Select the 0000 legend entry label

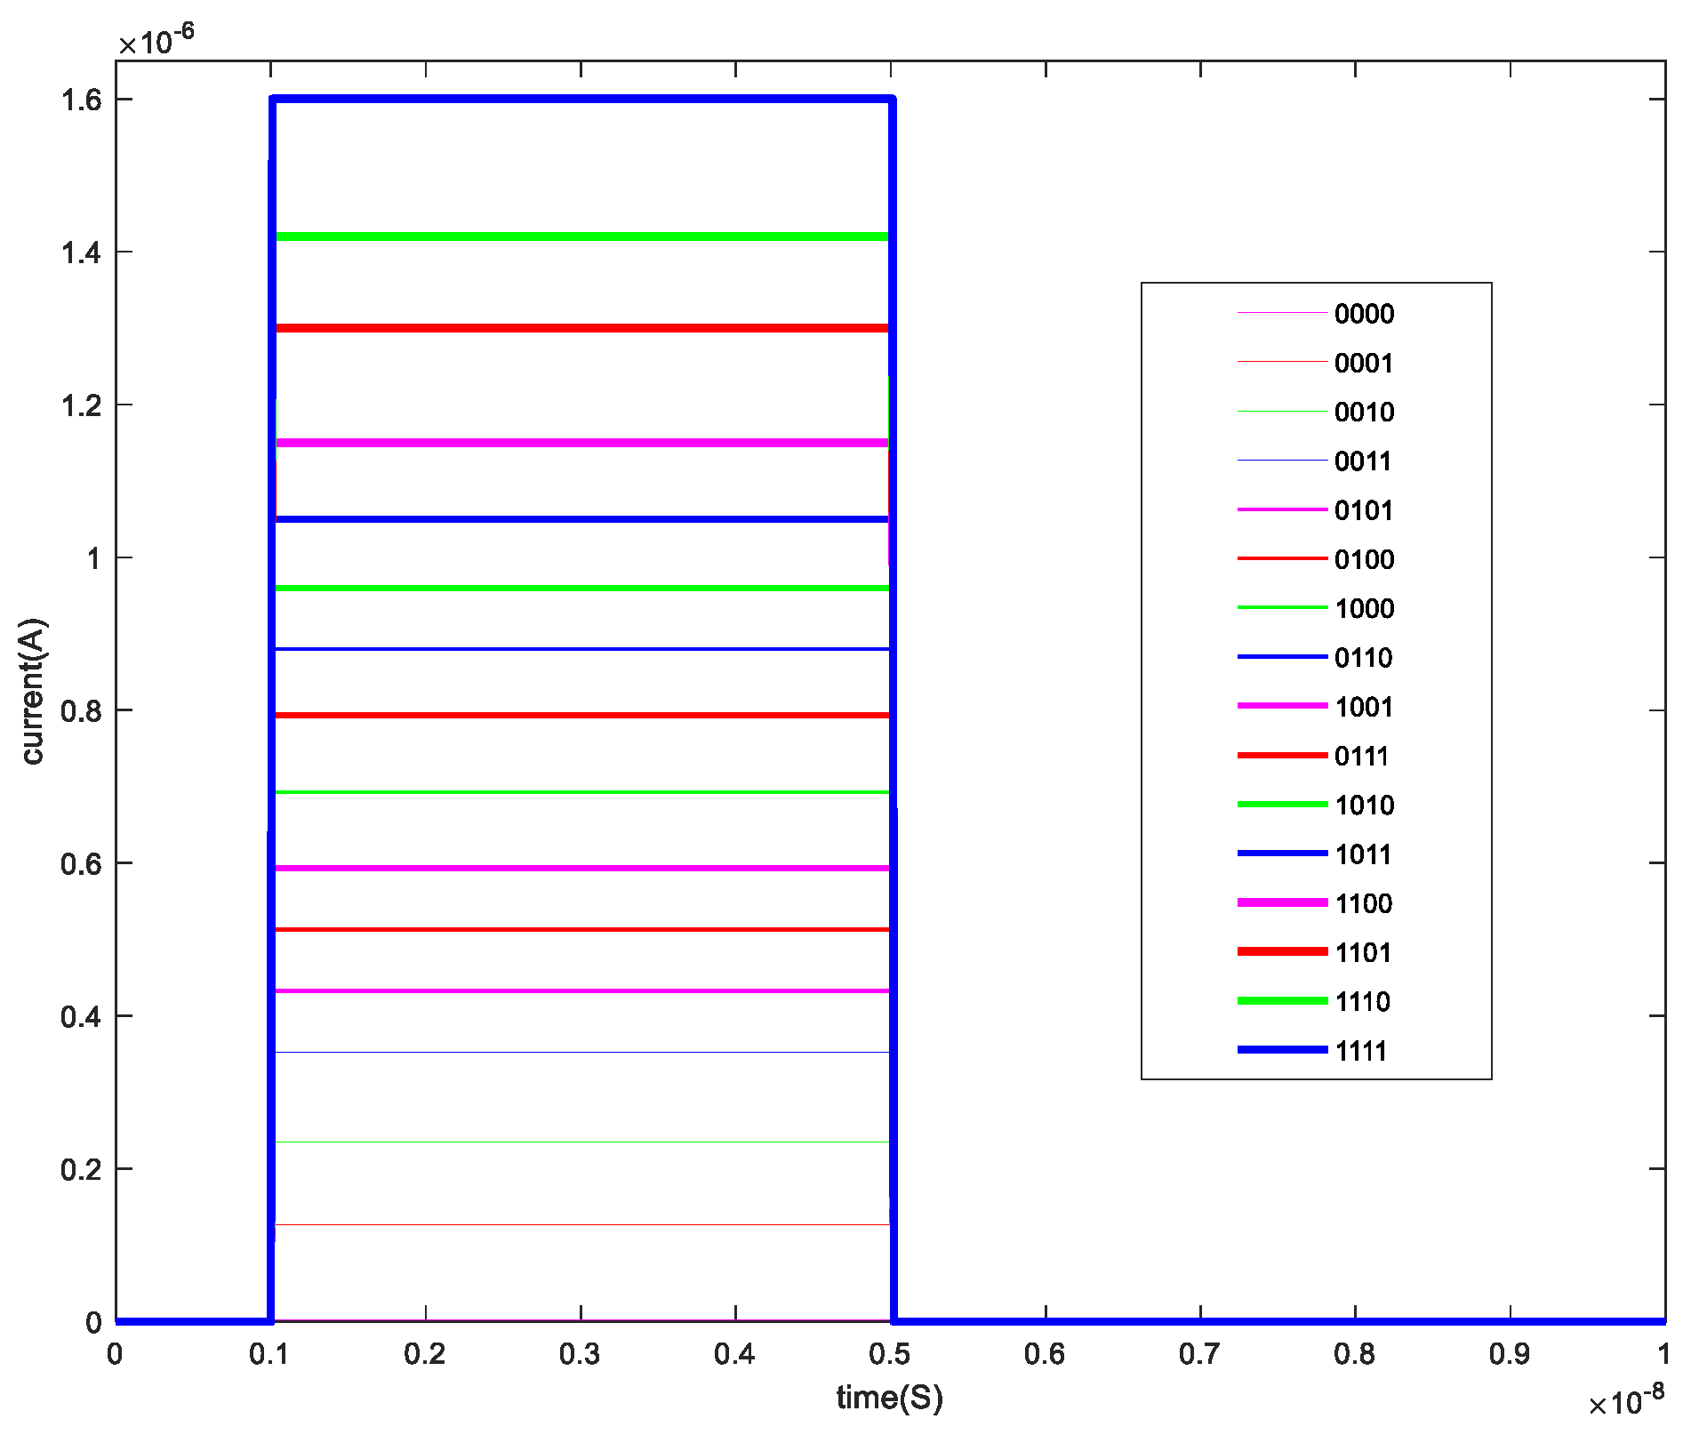click(x=1364, y=314)
